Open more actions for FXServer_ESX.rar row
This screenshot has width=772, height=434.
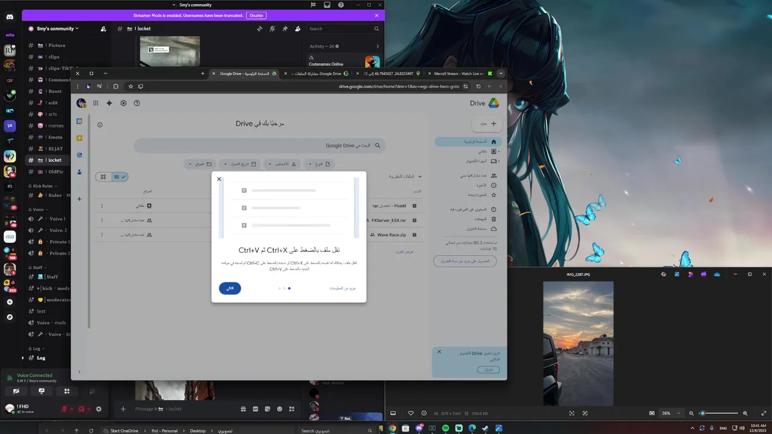(x=101, y=221)
